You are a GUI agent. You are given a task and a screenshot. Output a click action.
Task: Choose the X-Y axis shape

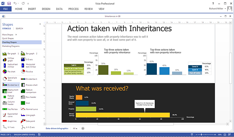[9, 127]
